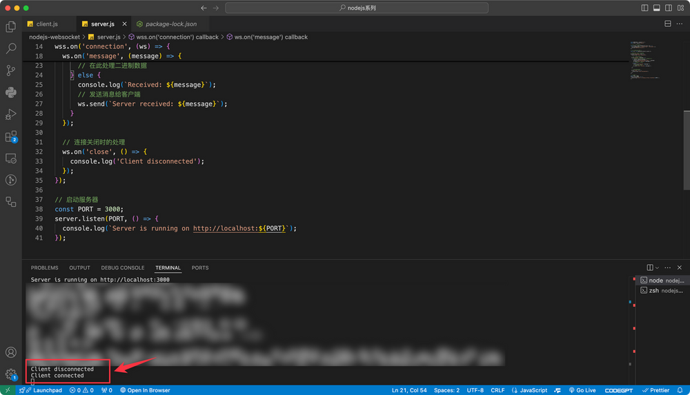The height and width of the screenshot is (395, 690).
Task: Open the Python extension panel
Action: [x=11, y=92]
